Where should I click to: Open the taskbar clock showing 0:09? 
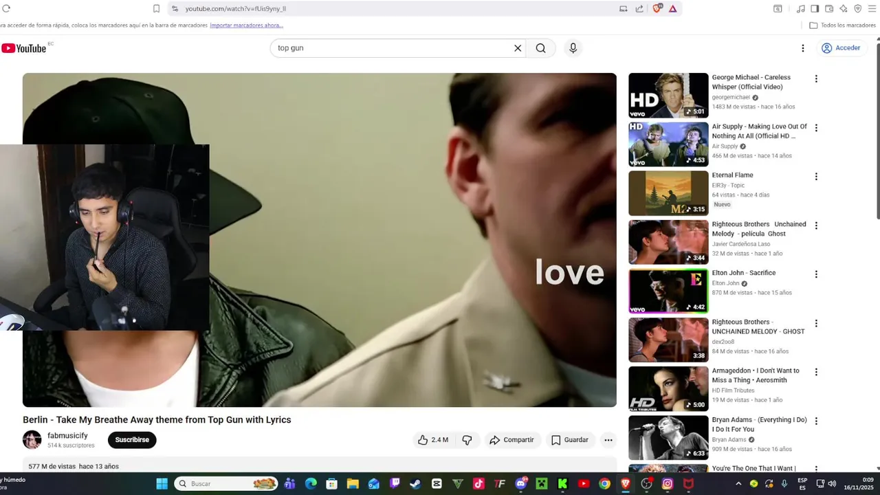point(859,484)
